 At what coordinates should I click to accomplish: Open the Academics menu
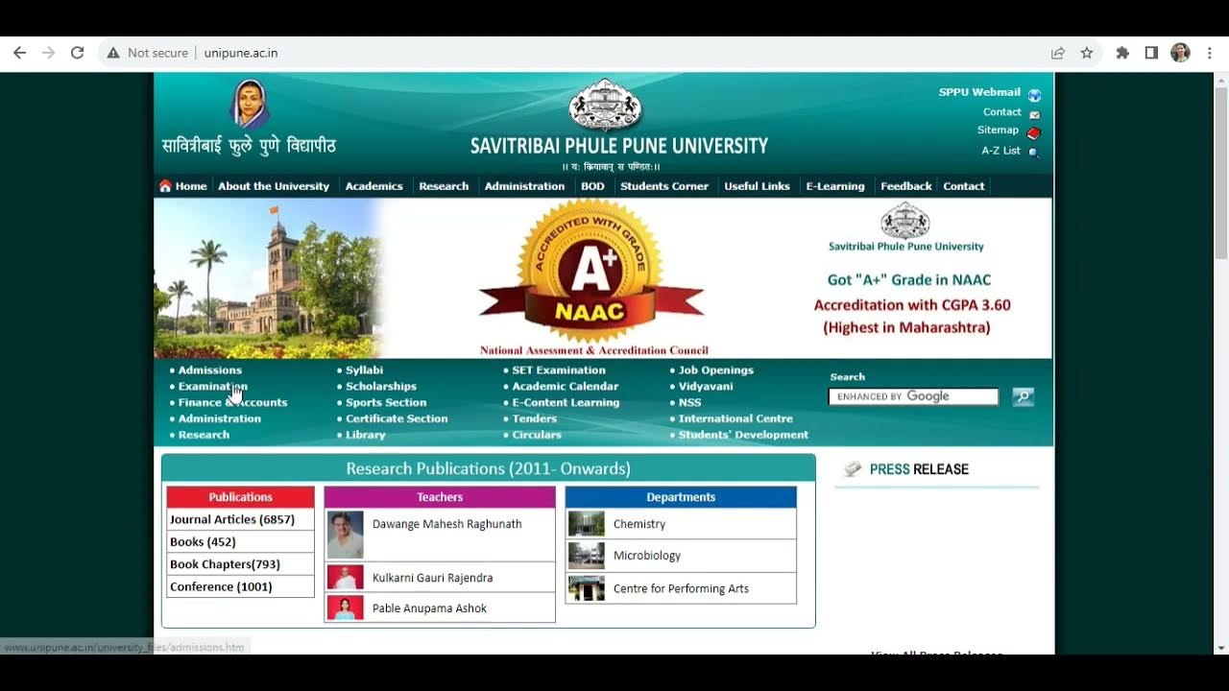pos(374,186)
